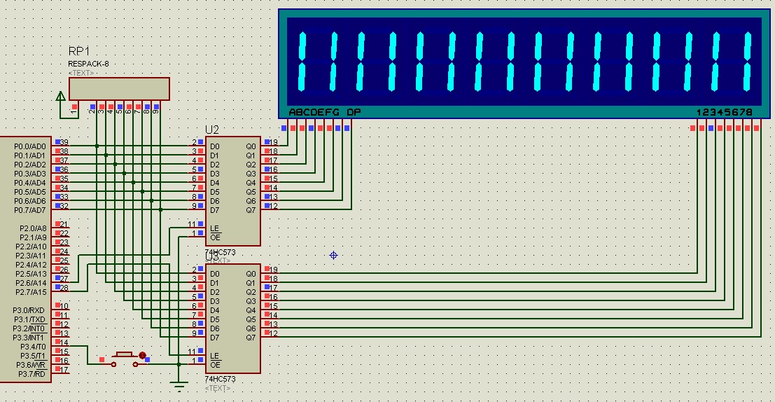
Task: Click the logic state square at microcontroller pin 21
Action: (58, 224)
